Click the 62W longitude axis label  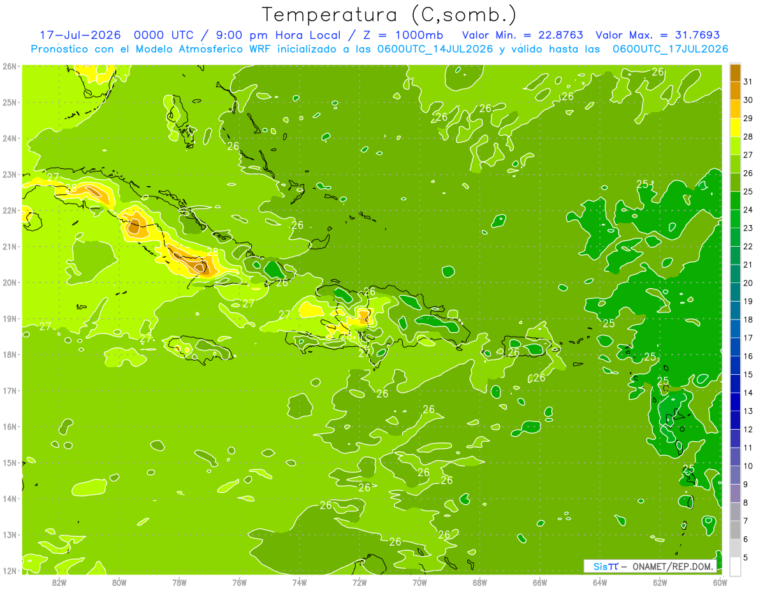[x=660, y=582]
